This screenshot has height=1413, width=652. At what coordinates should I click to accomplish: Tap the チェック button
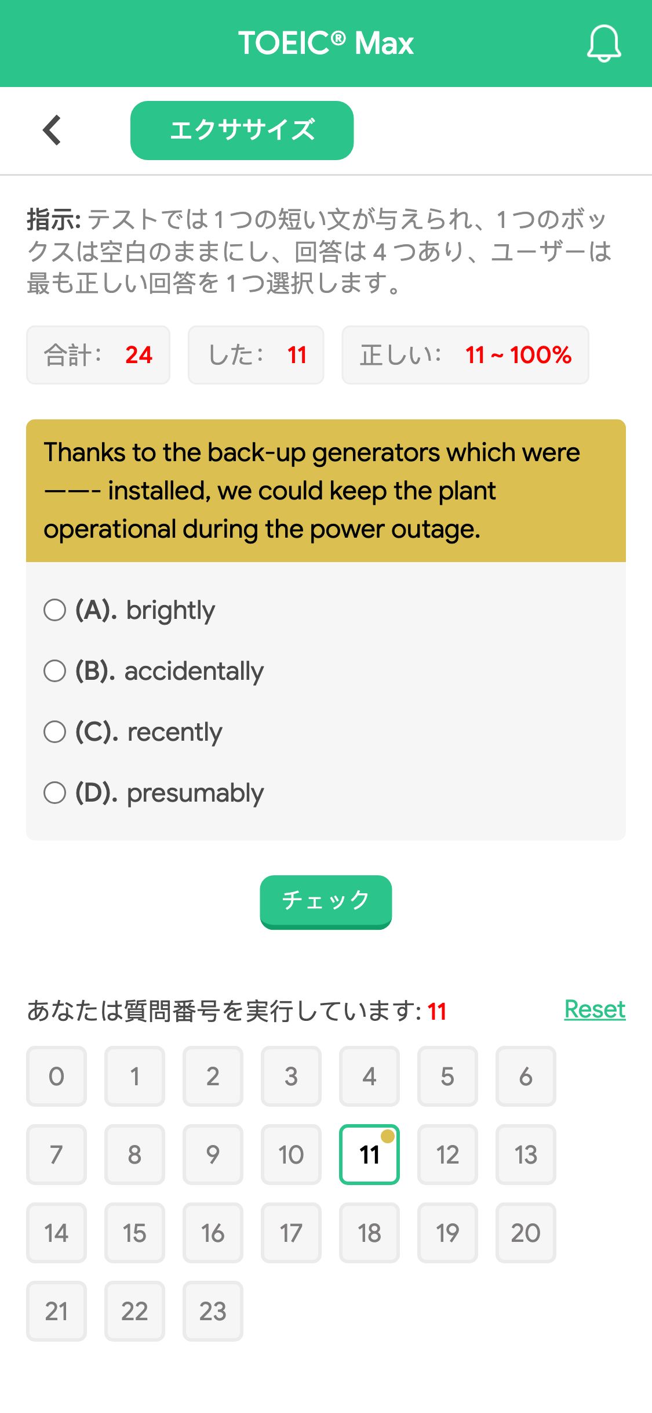[x=326, y=901]
